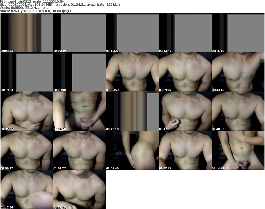This screenshot has height=209, width=265.
Task: Click the Size line showing 91.54 MiB
Action: (x=60, y=5)
